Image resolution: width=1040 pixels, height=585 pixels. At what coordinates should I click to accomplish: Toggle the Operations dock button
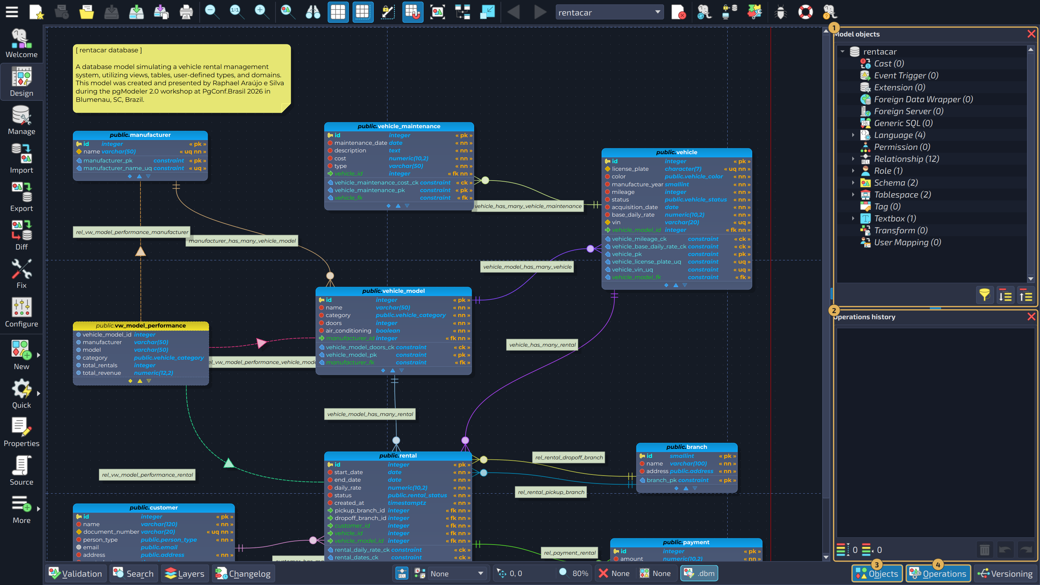[938, 574]
